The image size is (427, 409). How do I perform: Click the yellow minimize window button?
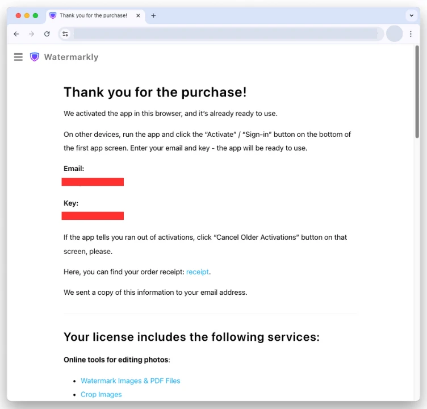click(27, 16)
